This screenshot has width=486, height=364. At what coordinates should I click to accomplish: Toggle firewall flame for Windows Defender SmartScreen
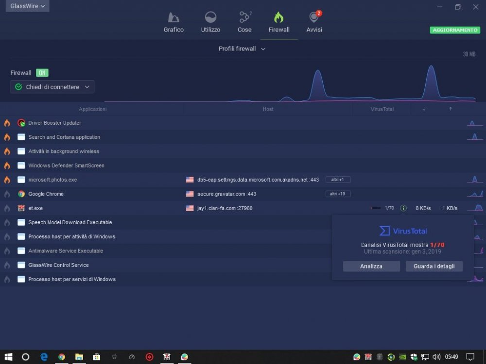pos(7,165)
